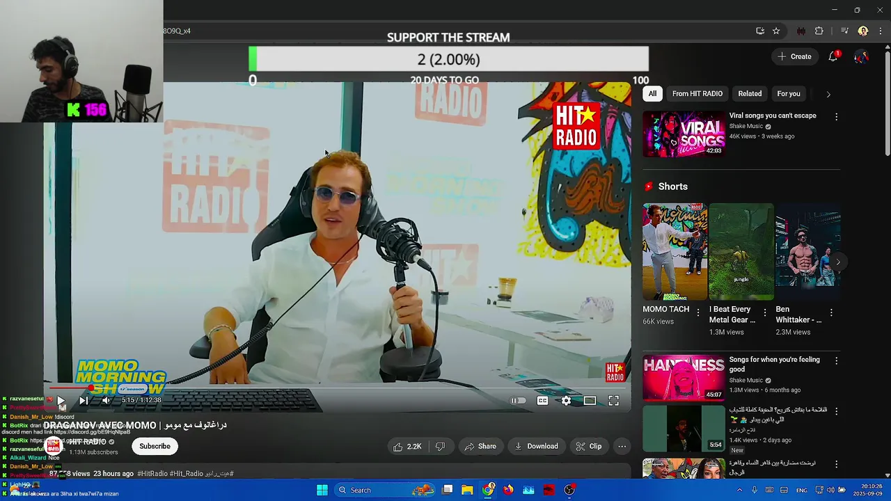
Task: Select the For you filter chip
Action: click(789, 93)
